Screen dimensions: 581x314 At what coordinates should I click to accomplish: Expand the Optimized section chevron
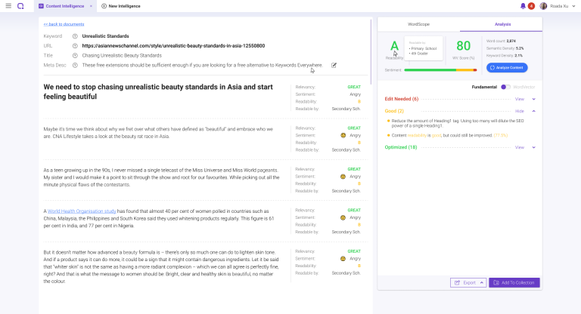coord(533,147)
